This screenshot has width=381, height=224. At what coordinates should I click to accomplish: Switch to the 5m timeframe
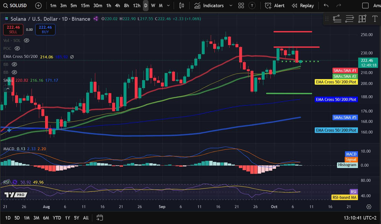[x=73, y=6]
